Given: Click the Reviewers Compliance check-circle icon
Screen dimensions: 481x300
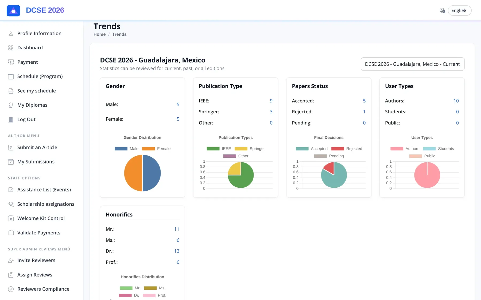Looking at the screenshot, I should [x=11, y=289].
